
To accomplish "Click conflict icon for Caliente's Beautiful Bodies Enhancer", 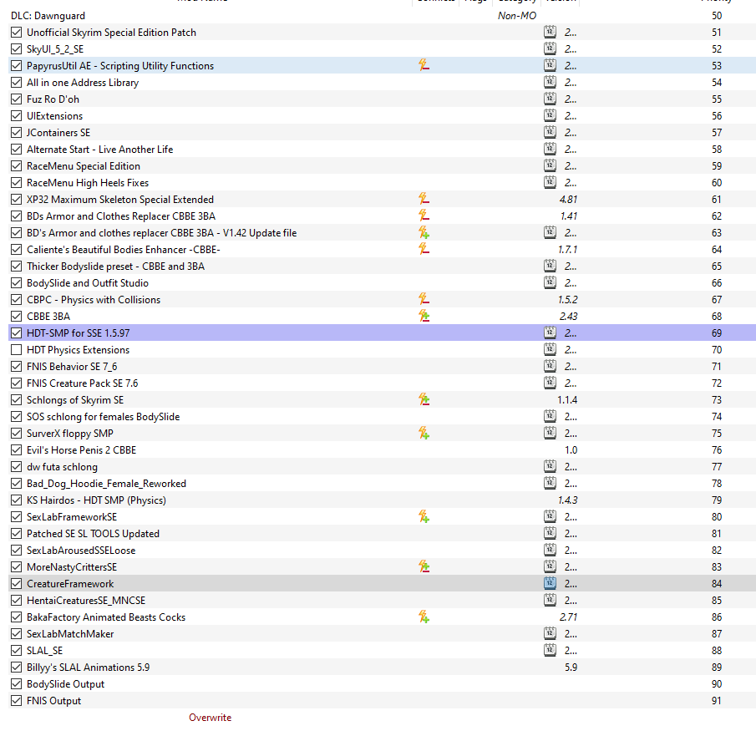I will [x=424, y=249].
